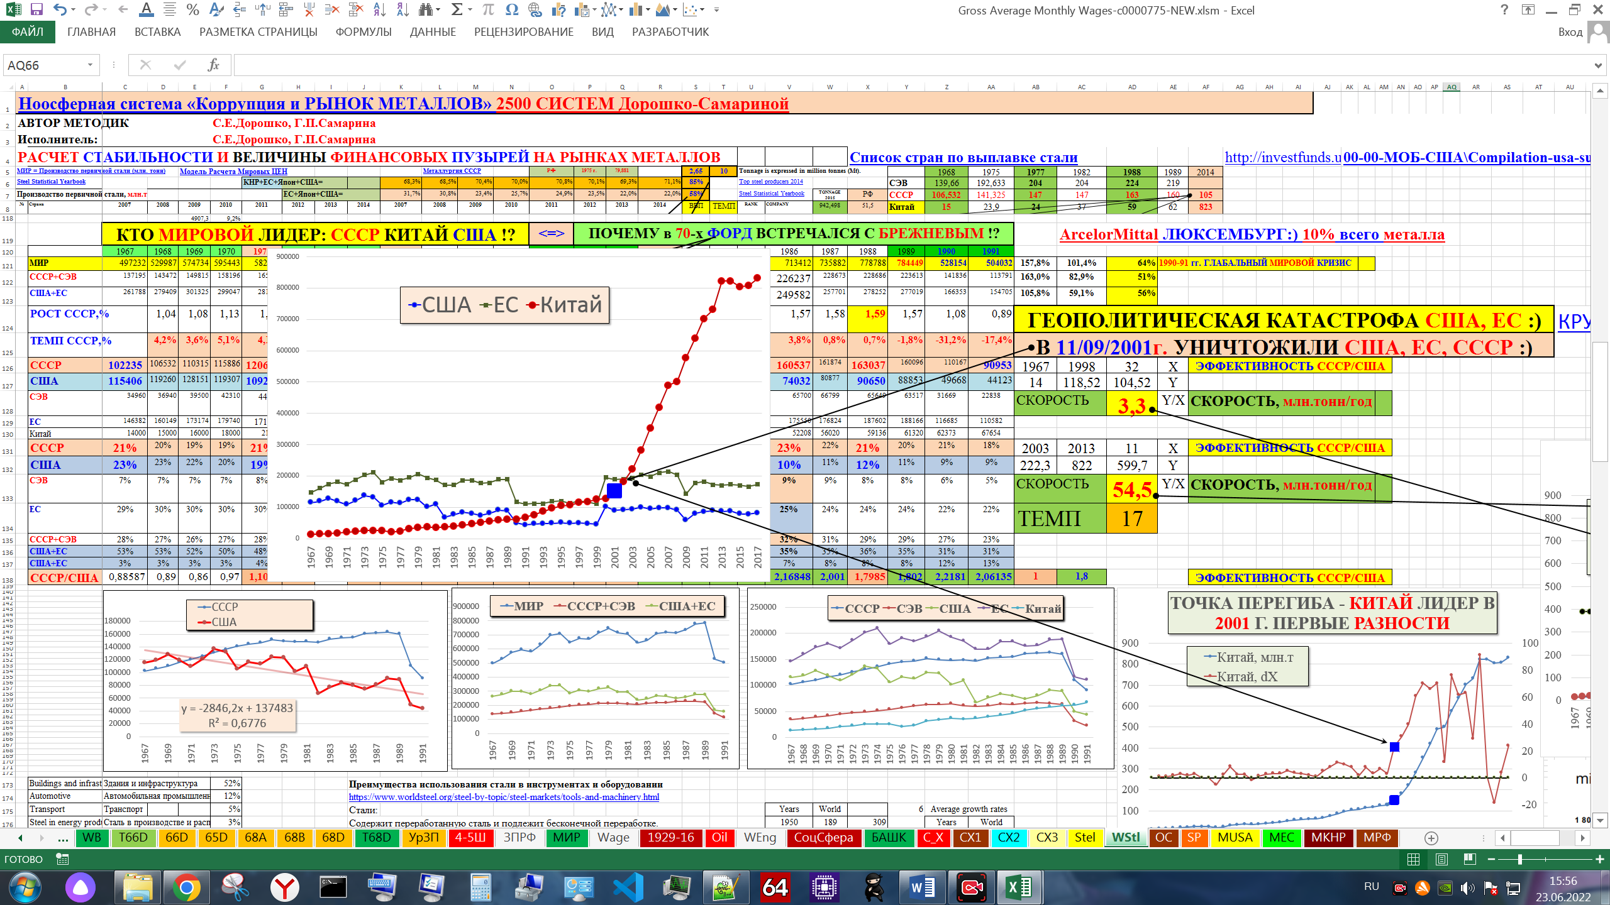Click the Omega symbol insert icon
The image size is (1610, 905).
[x=512, y=9]
